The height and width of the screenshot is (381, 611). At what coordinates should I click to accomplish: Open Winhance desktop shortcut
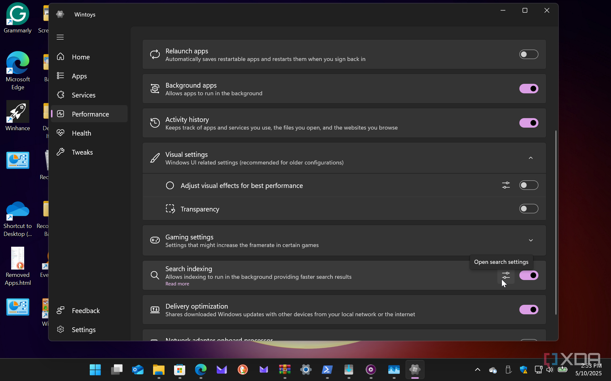click(x=18, y=116)
